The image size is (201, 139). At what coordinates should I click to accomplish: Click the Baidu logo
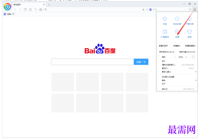point(100,49)
